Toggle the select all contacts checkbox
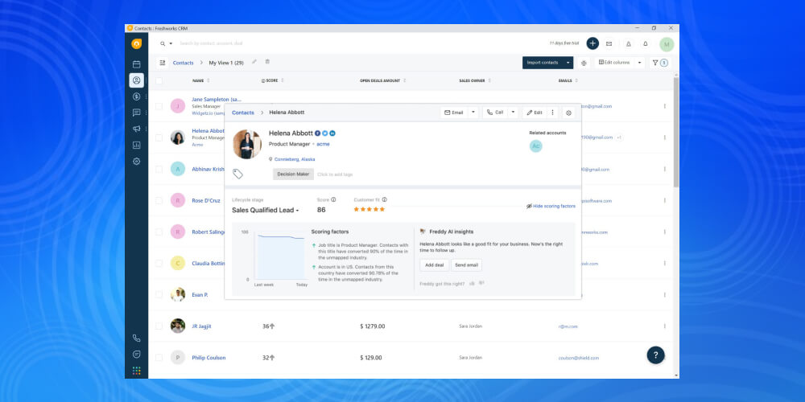Image resolution: width=805 pixels, height=402 pixels. pyautogui.click(x=159, y=80)
